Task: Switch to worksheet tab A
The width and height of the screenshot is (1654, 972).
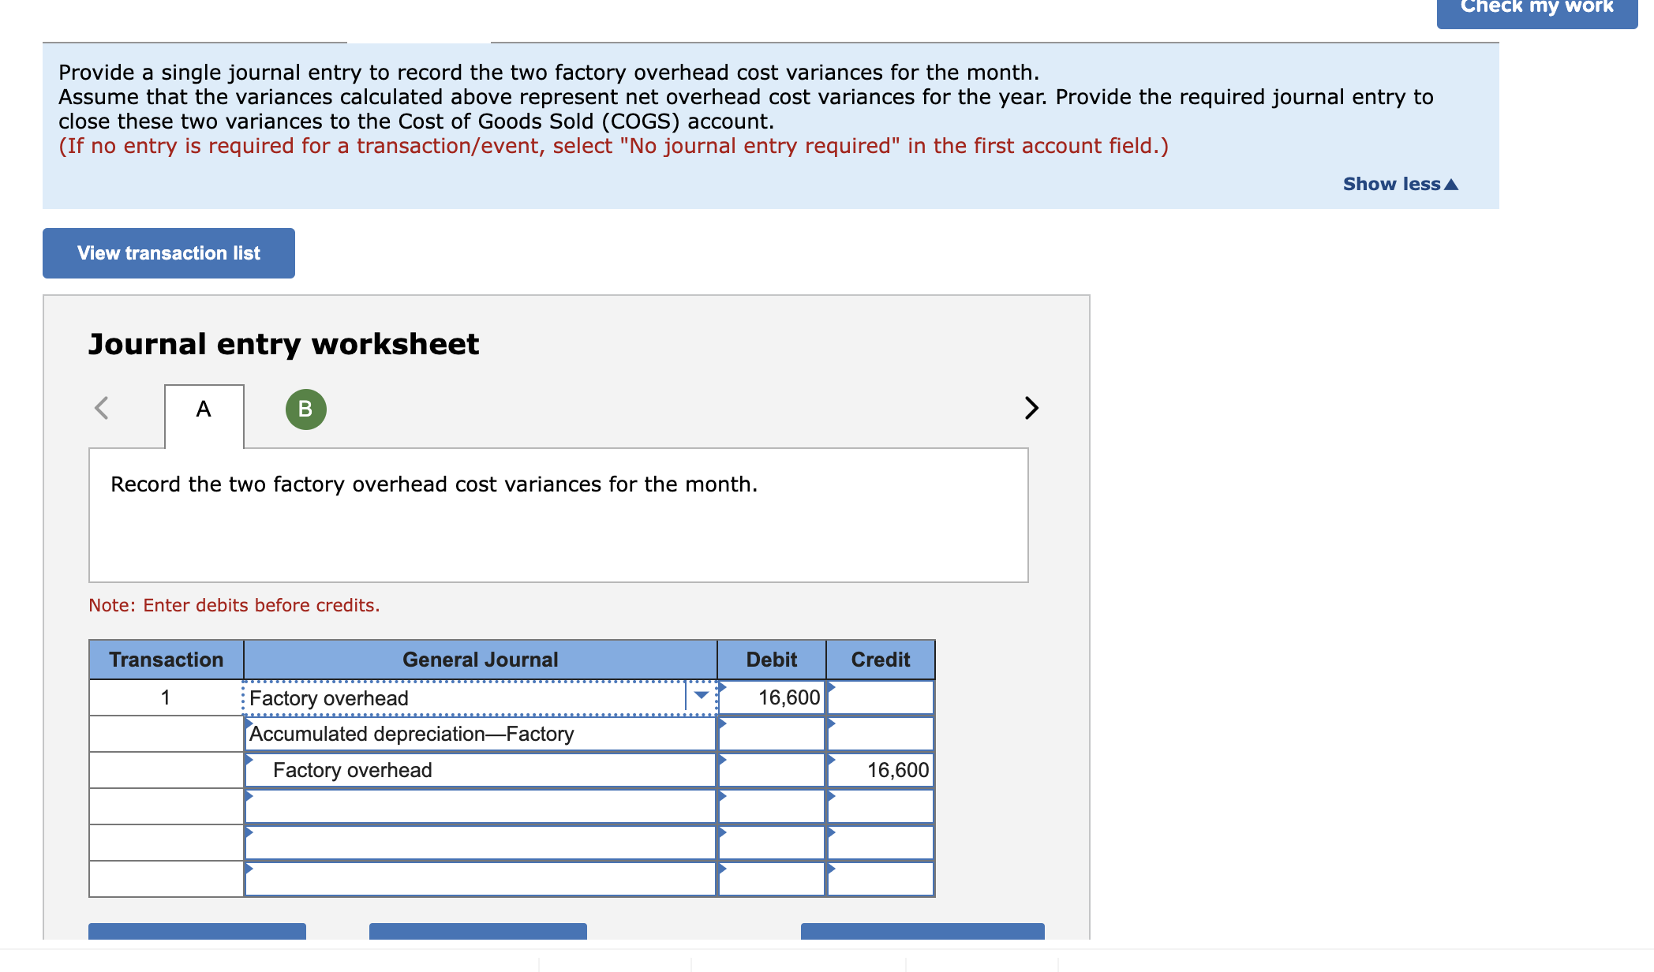Action: (204, 409)
